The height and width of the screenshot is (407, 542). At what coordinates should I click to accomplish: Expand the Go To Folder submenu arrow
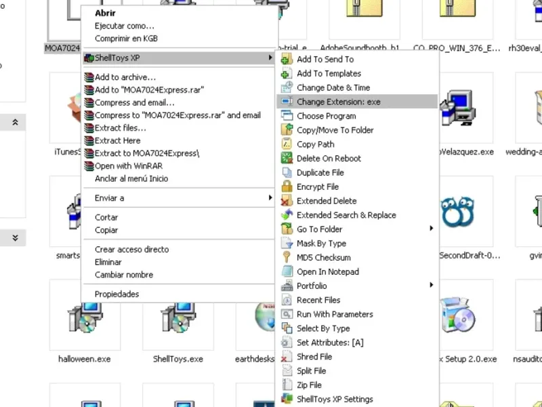[x=431, y=228]
